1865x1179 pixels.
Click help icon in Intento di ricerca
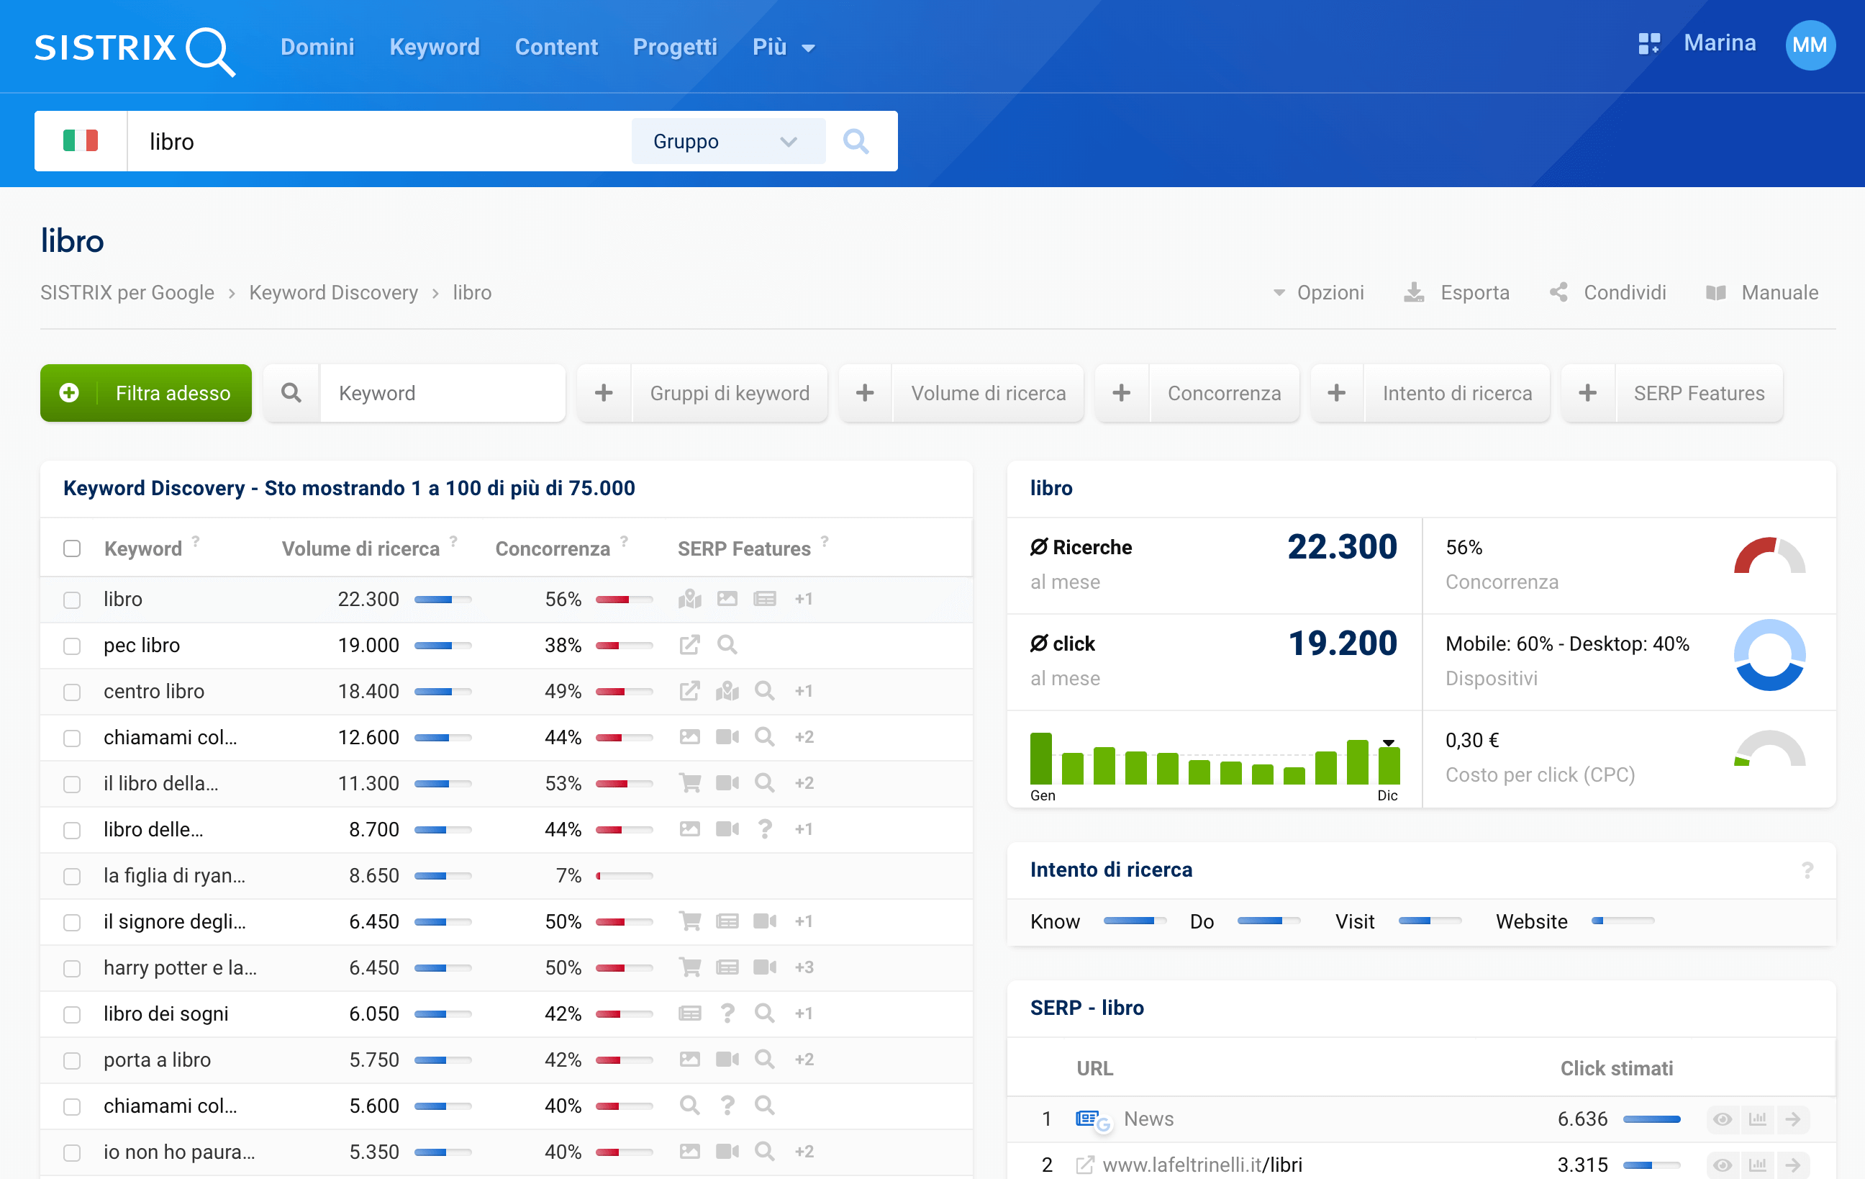pos(1807,870)
